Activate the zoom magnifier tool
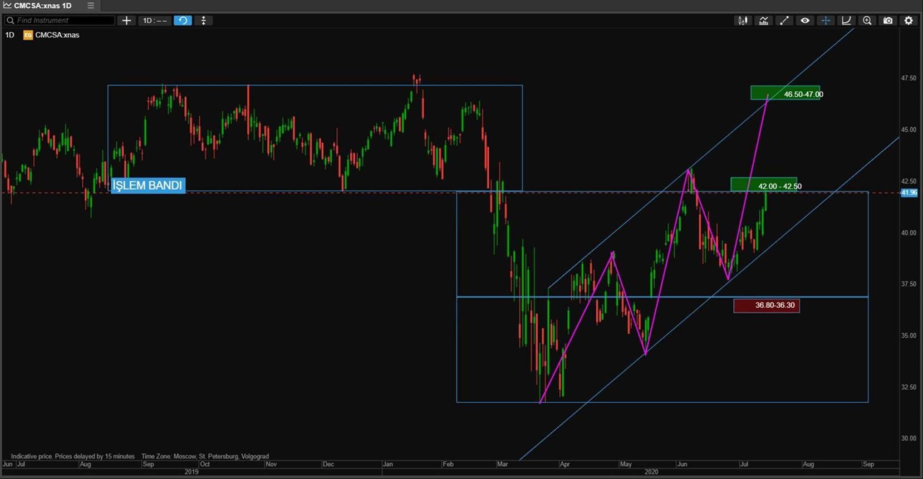This screenshot has width=923, height=479. coord(867,21)
